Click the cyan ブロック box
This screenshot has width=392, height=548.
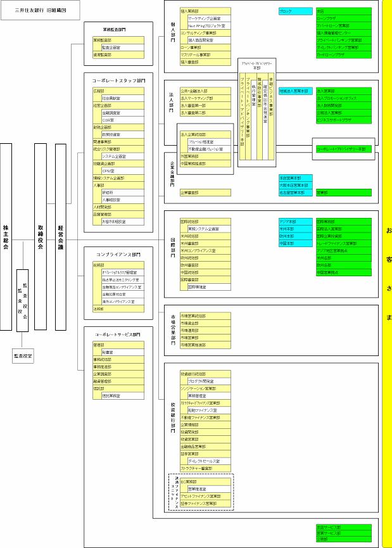pyautogui.click(x=296, y=11)
